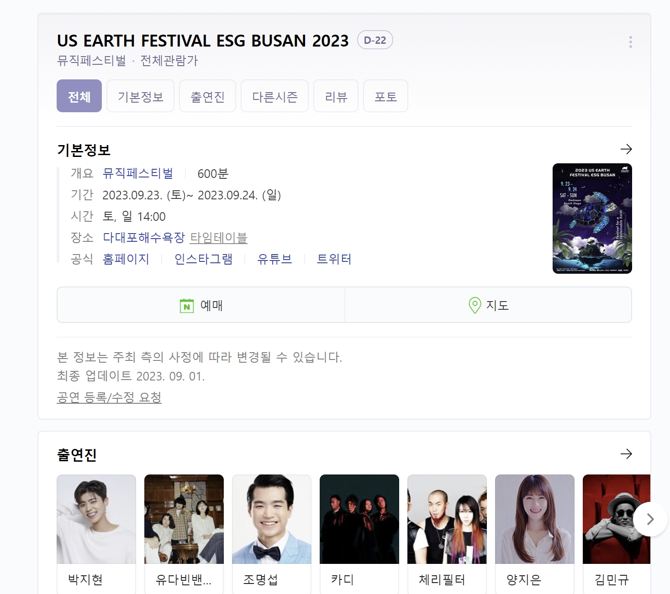Select the 전체 tab

[x=79, y=96]
